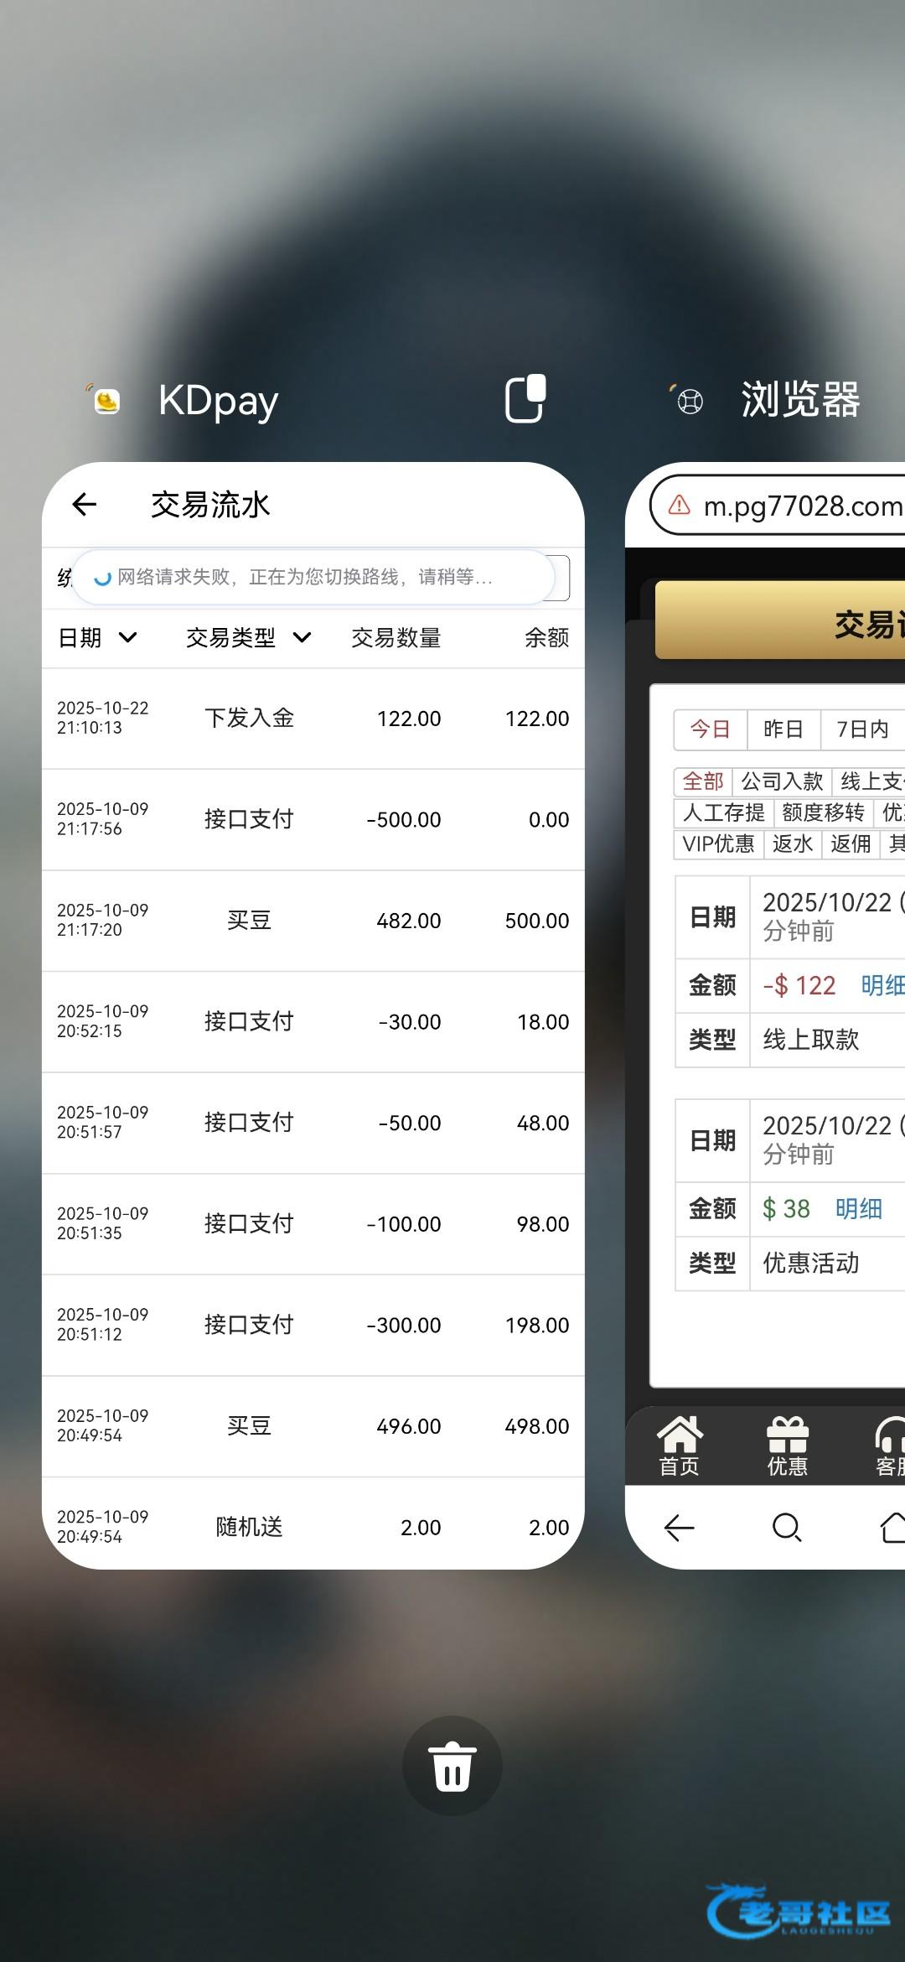Image resolution: width=905 pixels, height=1962 pixels.
Task: Expand the 交易类型 filter dropdown
Action: coord(248,638)
